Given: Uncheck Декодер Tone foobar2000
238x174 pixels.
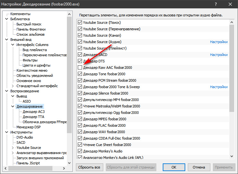Looking at the screenshot, I should 80,74.
